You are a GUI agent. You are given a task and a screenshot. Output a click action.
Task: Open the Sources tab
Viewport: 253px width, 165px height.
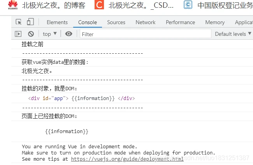[116, 22]
